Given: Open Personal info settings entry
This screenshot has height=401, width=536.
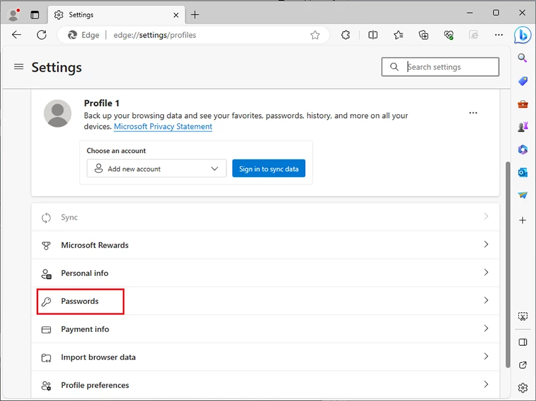Looking at the screenshot, I should (265, 273).
